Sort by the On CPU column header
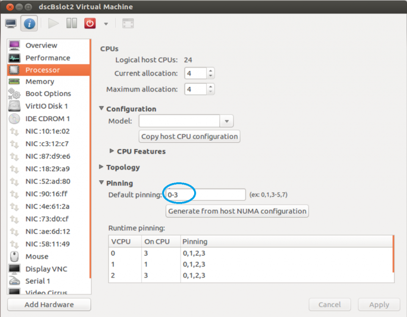407x317 pixels. click(161, 241)
